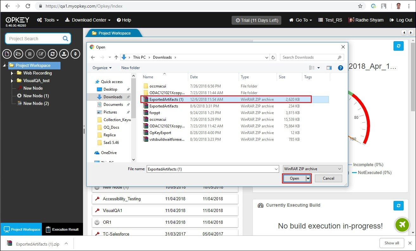Select the SaaS 5.46 folder

[111, 143]
